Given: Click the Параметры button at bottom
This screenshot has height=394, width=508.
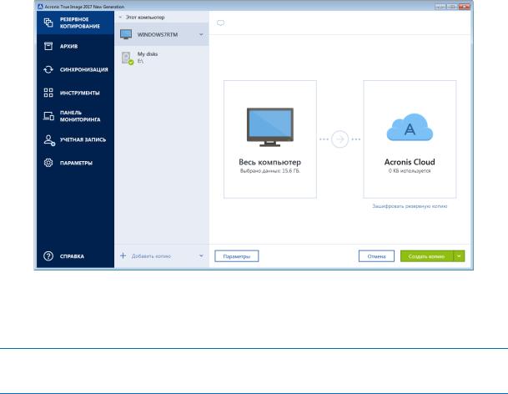Looking at the screenshot, I should coord(237,256).
